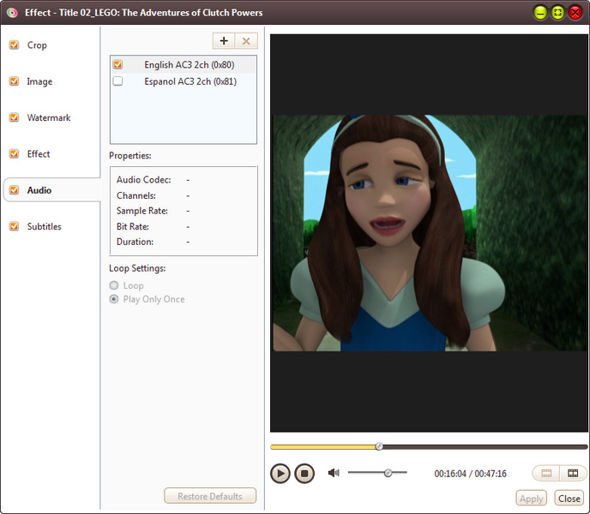The image size is (590, 514).
Task: Switch to single preview view icon
Action: [x=546, y=473]
